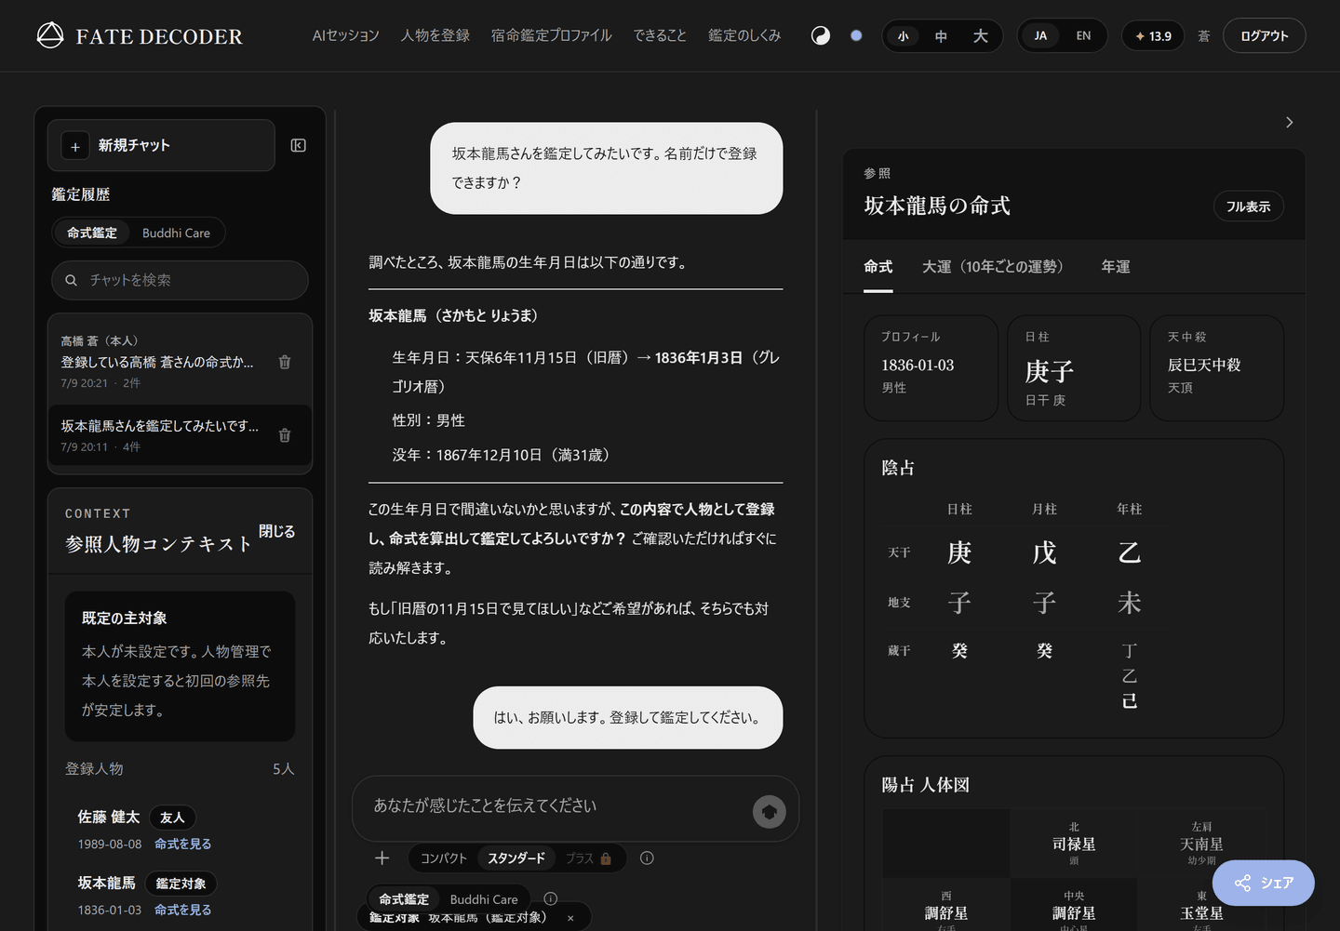Set font size to 小
This screenshot has height=931, width=1340.
point(903,36)
